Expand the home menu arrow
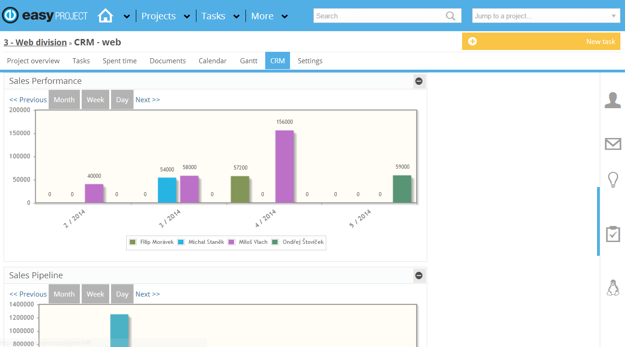The width and height of the screenshot is (625, 347). [127, 17]
